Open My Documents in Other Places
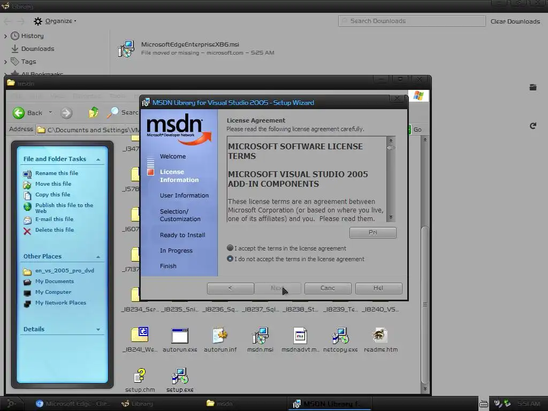Image resolution: width=548 pixels, height=411 pixels. point(55,281)
